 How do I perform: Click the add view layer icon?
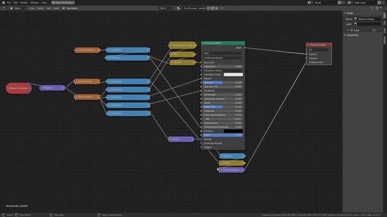point(379,2)
